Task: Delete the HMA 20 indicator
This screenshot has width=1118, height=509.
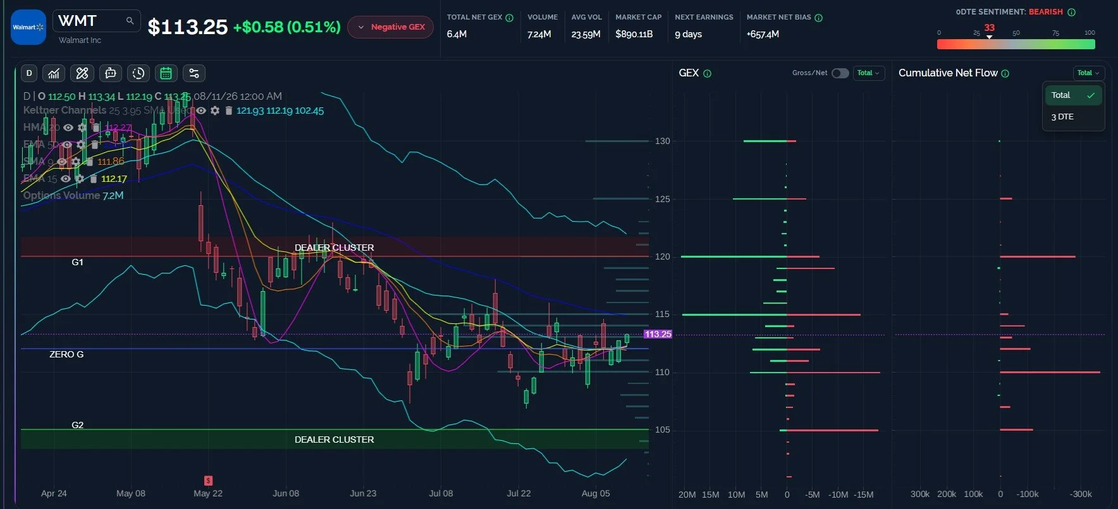Action: click(x=96, y=128)
